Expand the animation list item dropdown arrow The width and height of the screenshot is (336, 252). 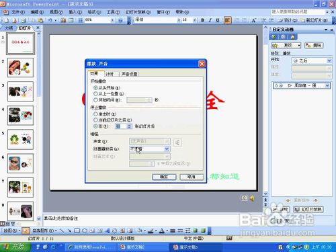[x=327, y=85]
